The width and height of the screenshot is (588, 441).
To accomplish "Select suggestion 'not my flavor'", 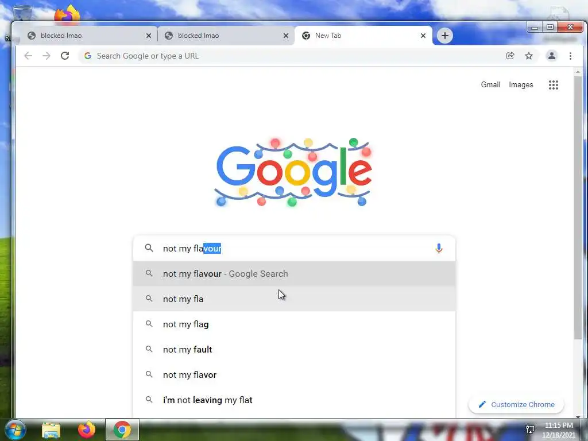I will click(x=295, y=374).
